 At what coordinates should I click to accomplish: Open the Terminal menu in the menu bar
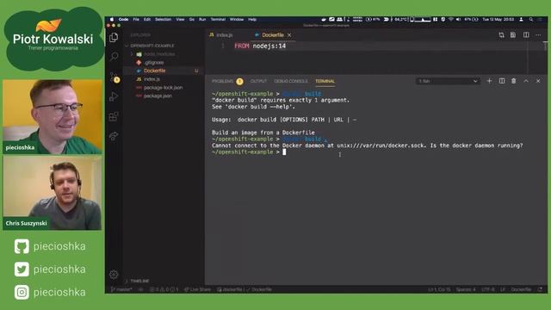218,19
